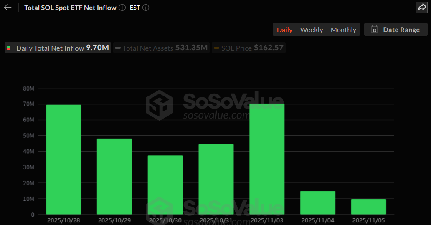Click the 2025/10/31 bar
431x225 pixels.
pos(216,179)
